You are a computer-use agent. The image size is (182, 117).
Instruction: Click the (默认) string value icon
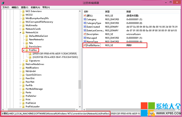[85, 15]
